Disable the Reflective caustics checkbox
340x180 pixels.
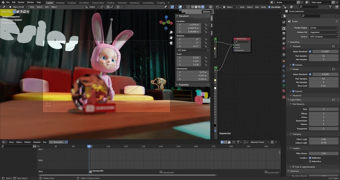(x=310, y=158)
